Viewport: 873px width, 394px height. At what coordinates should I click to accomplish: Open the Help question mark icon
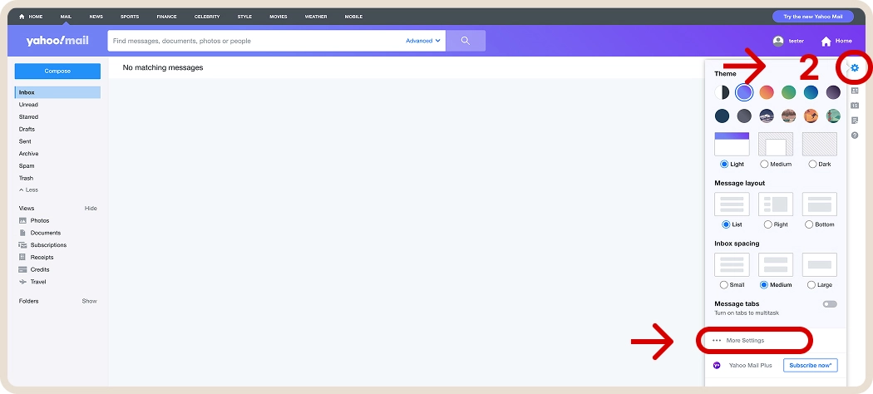[x=855, y=135]
